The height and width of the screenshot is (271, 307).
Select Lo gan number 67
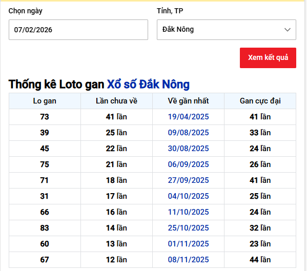tap(45, 260)
